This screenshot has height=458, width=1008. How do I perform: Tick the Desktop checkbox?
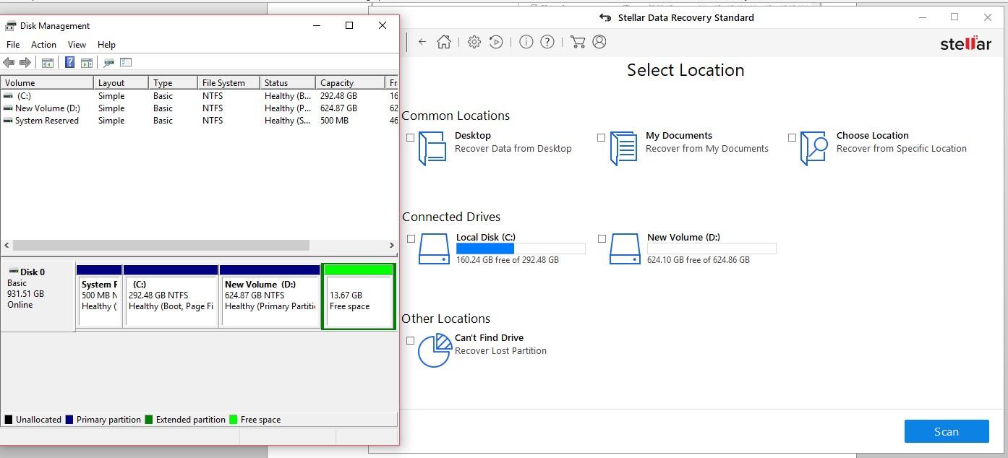coord(411,137)
